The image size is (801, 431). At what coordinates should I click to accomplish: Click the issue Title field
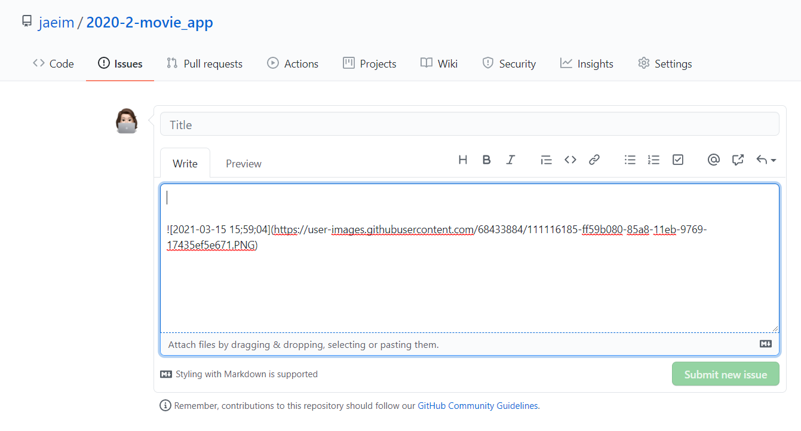tap(469, 124)
